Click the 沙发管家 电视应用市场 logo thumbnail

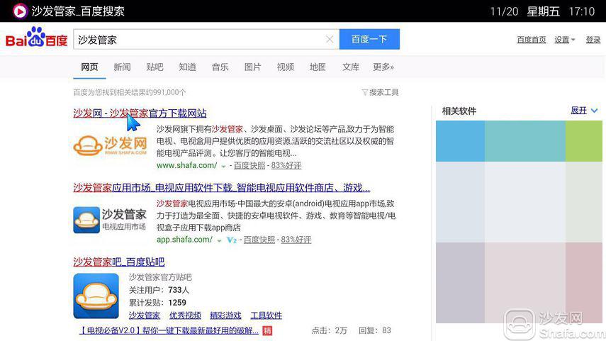(110, 220)
